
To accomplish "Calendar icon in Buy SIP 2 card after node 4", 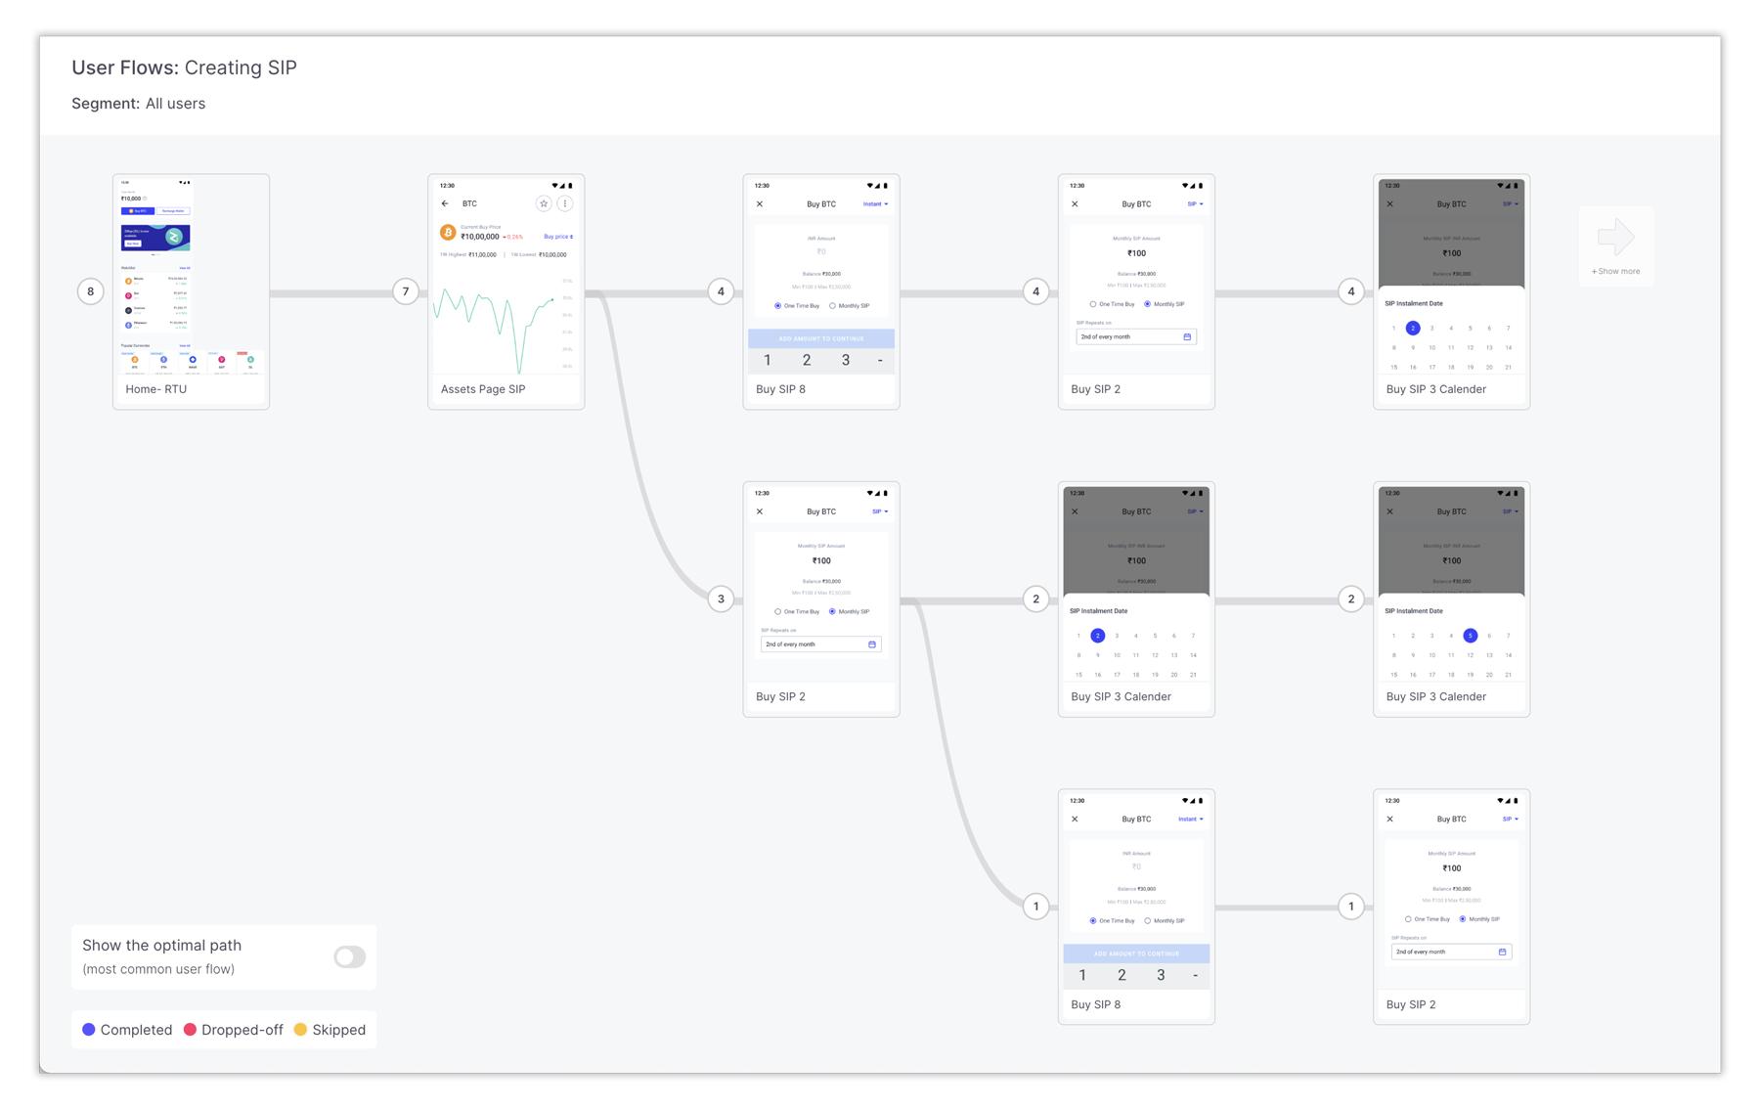I will 1187,336.
